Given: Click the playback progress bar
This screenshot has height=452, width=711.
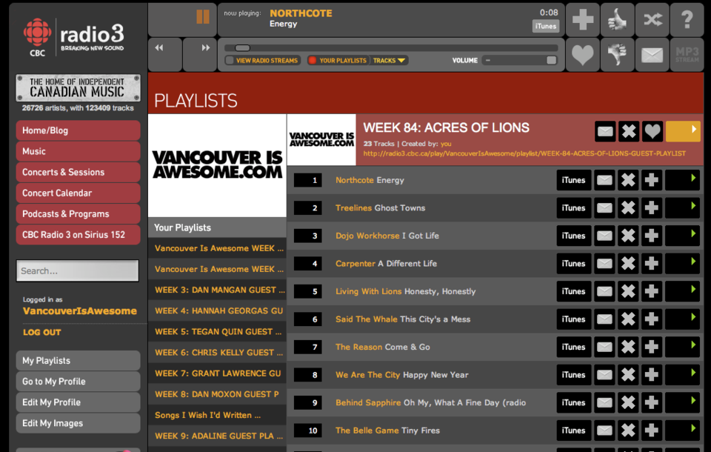Looking at the screenshot, I should click(x=391, y=48).
